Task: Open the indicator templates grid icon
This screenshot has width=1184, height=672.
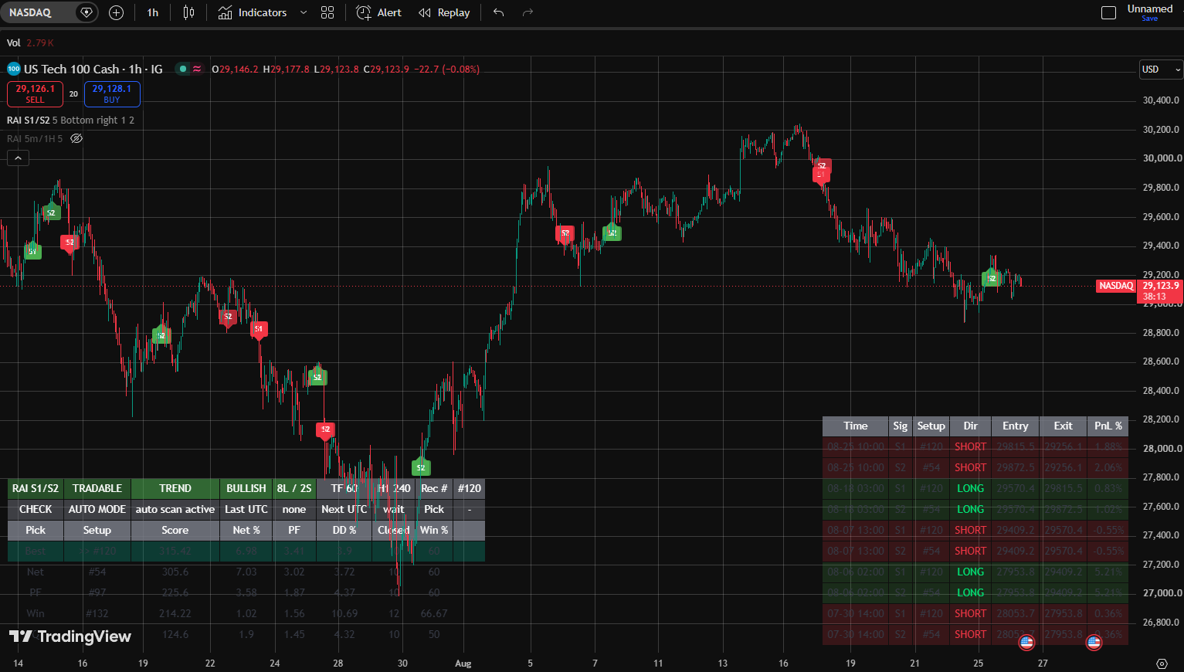Action: point(327,12)
